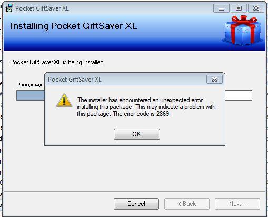
Task: Click the filled part of progress bar
Action: point(31,95)
